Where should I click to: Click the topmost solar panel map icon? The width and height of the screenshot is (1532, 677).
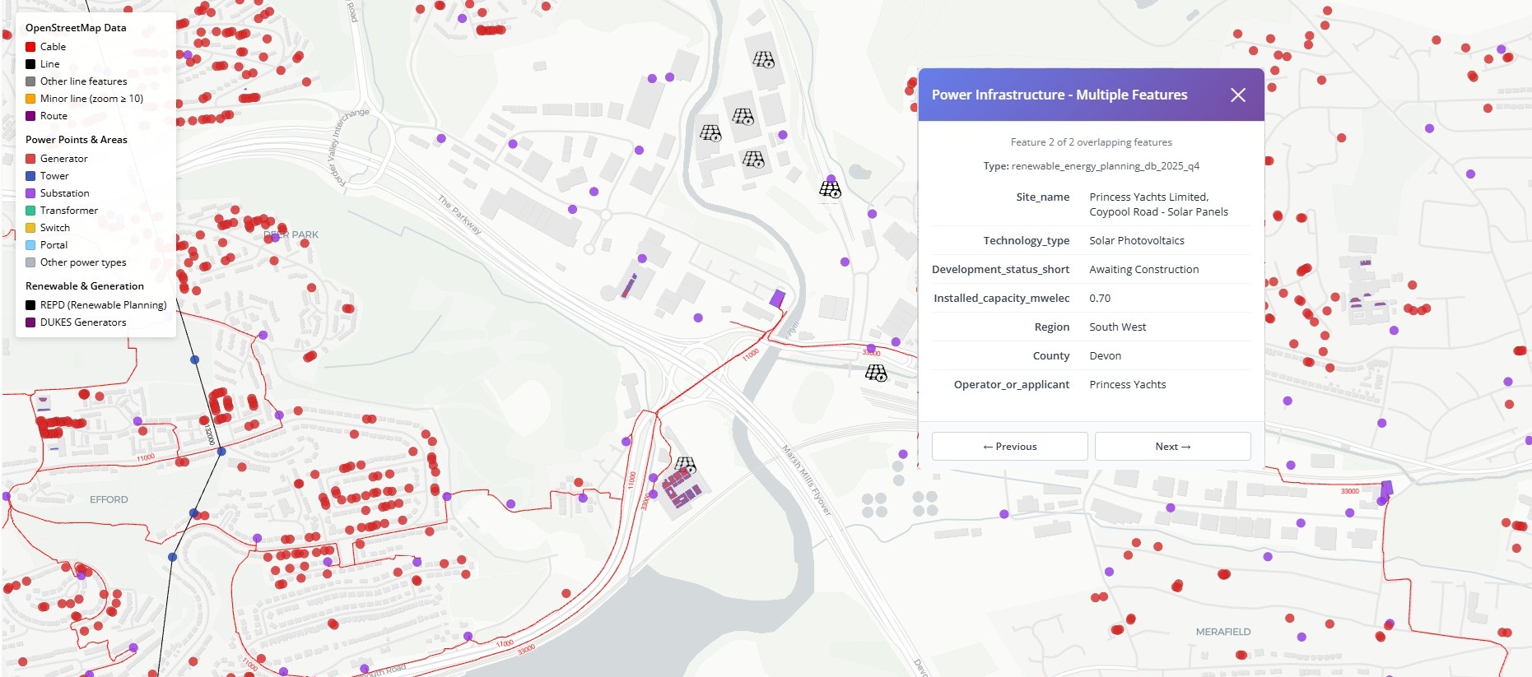763,59
